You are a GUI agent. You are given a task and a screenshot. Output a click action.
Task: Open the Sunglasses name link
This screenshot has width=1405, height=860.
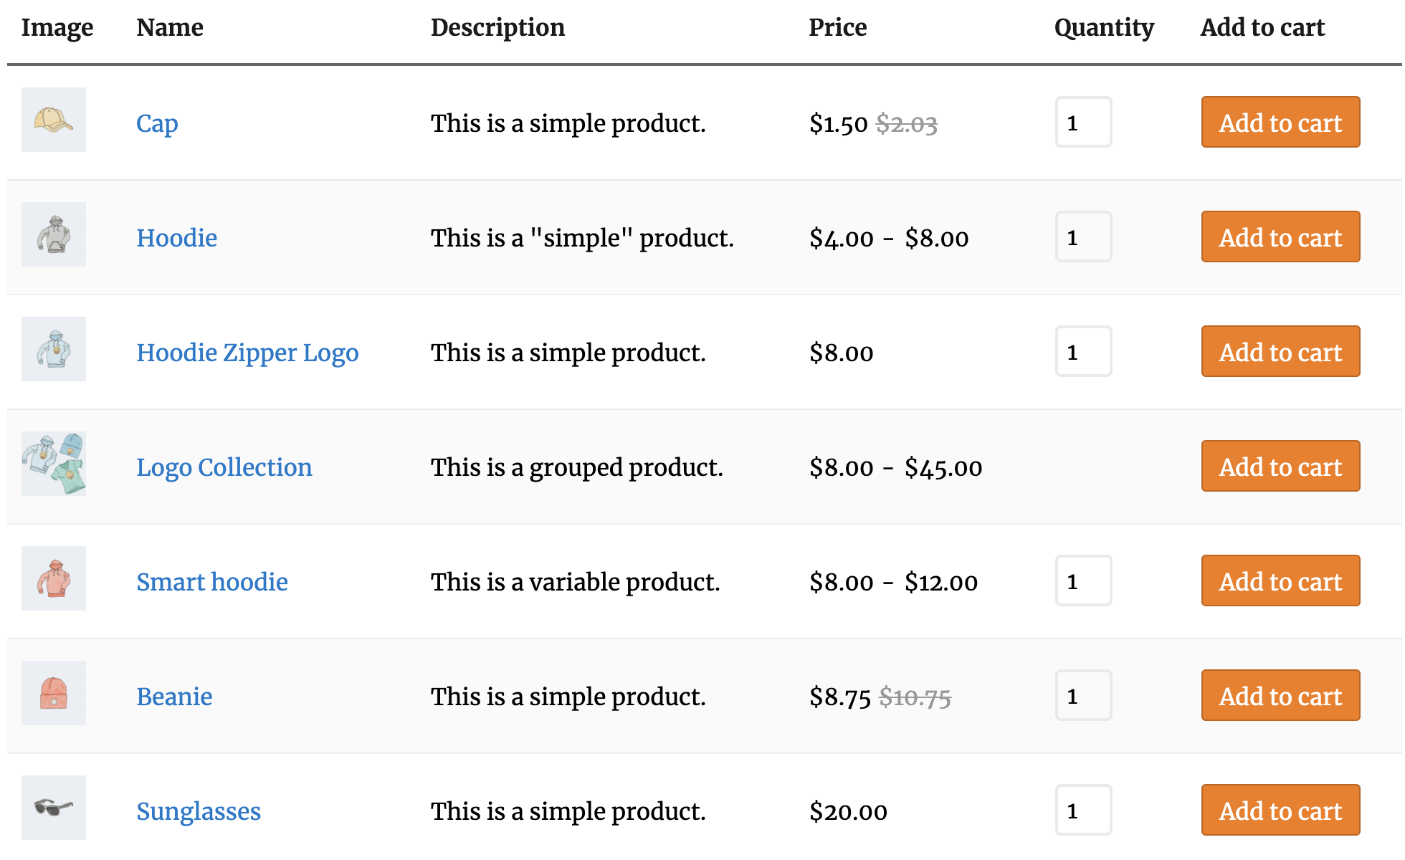click(x=198, y=811)
